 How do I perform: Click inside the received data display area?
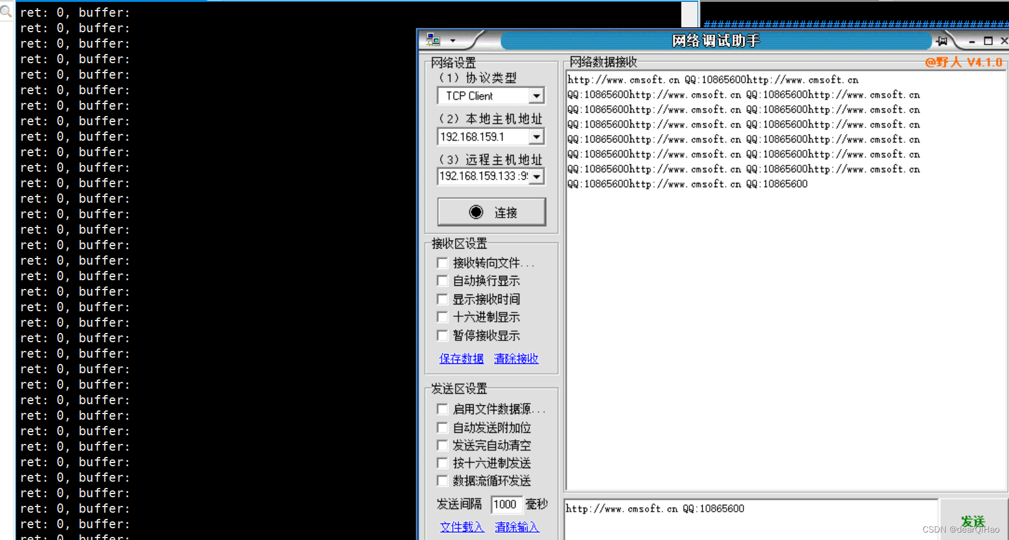point(786,280)
